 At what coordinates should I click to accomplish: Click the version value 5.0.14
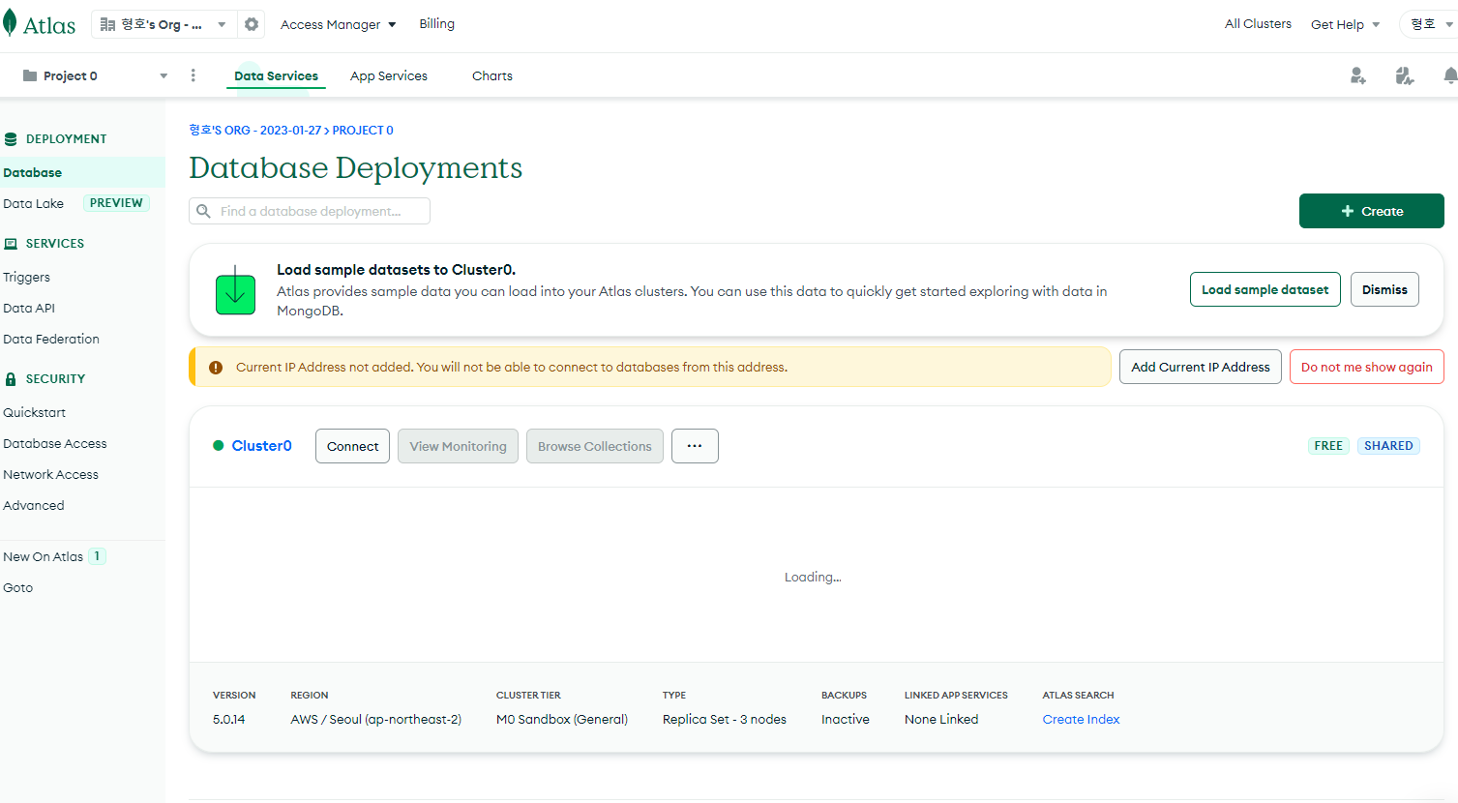228,719
